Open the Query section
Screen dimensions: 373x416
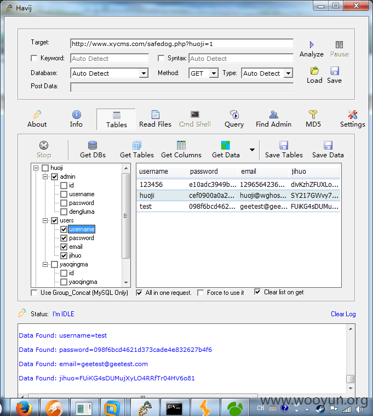(x=234, y=119)
